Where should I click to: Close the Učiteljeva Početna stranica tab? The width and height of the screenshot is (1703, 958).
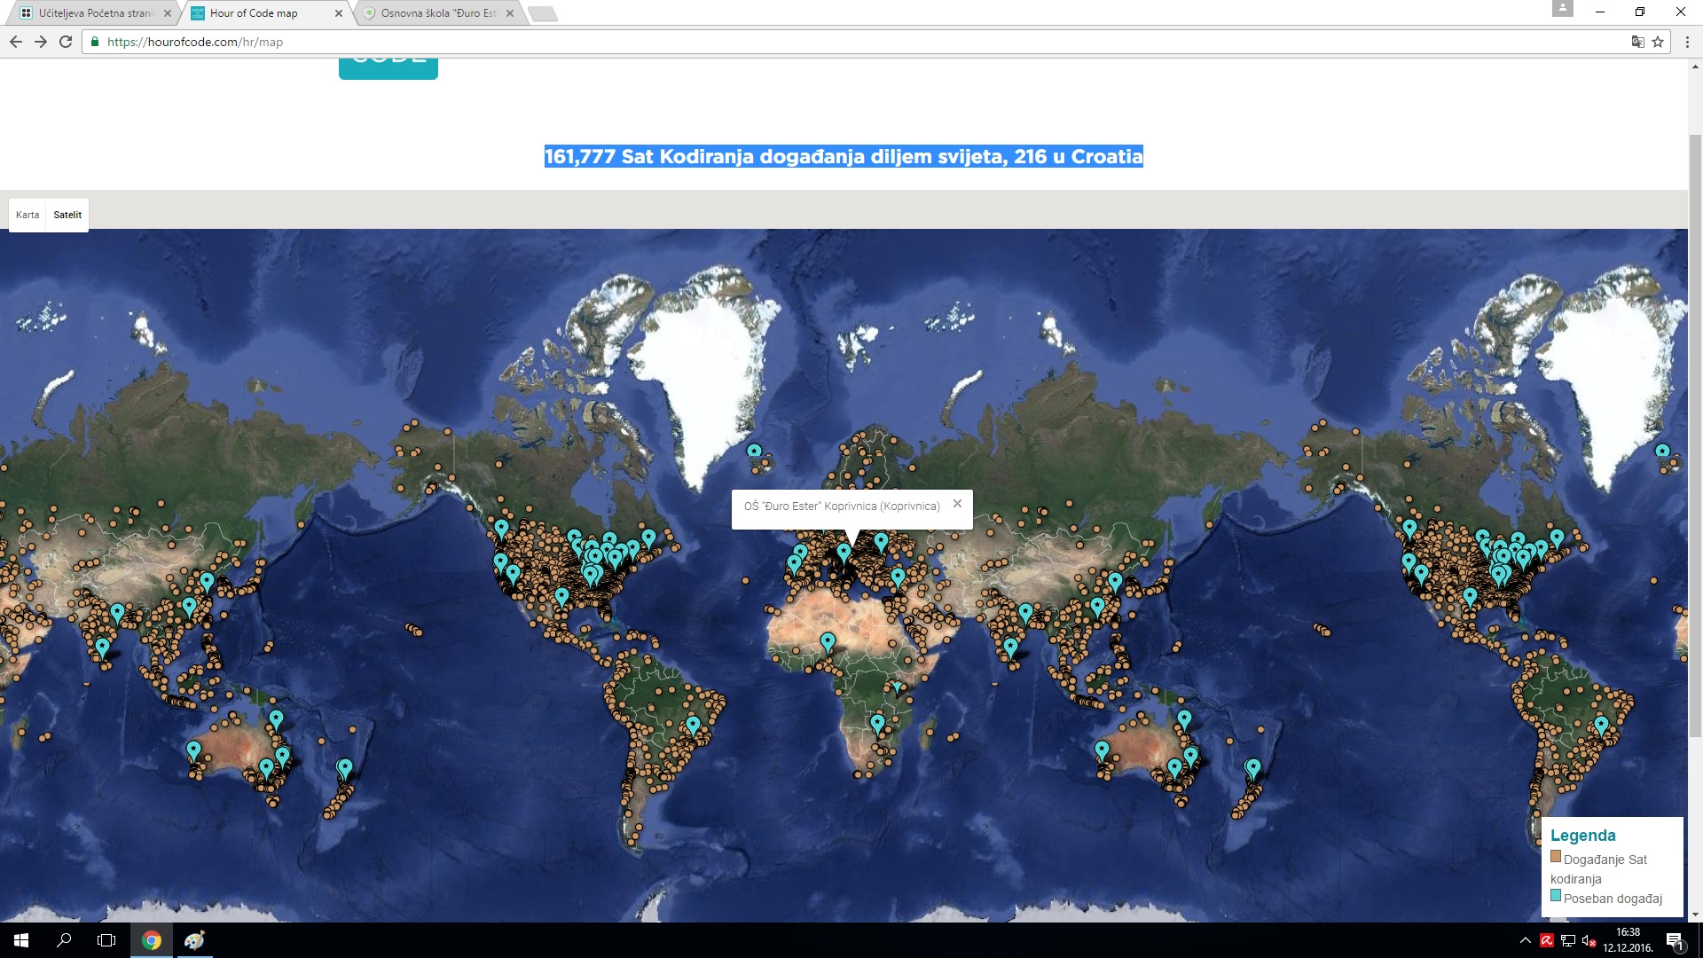click(x=168, y=13)
